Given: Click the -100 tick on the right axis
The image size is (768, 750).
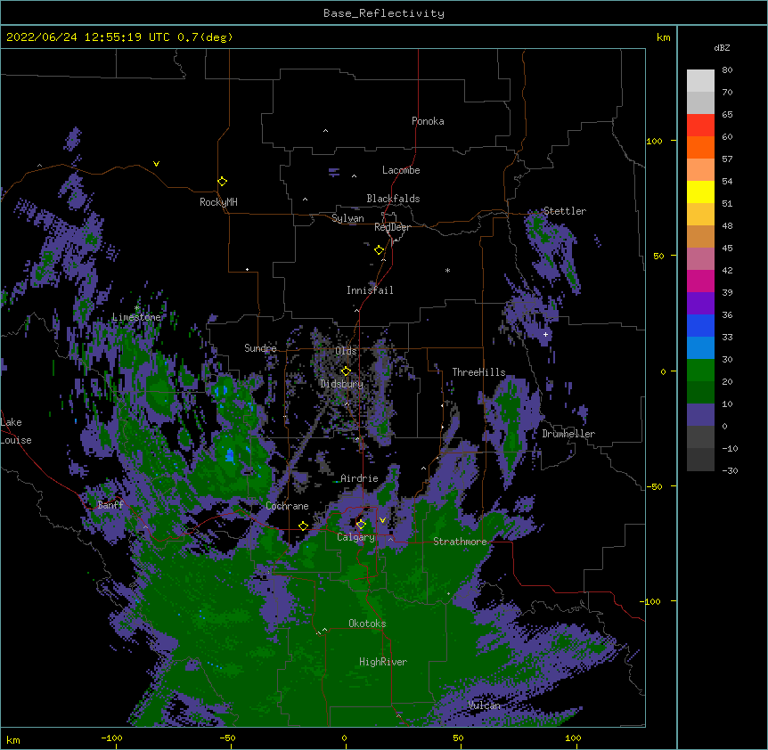Looking at the screenshot, I should [x=652, y=601].
